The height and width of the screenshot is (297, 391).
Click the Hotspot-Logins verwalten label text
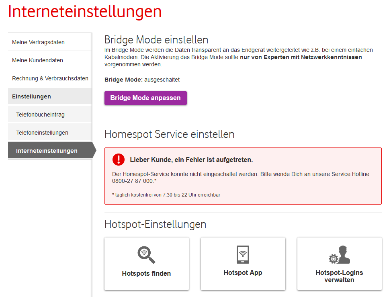(339, 276)
